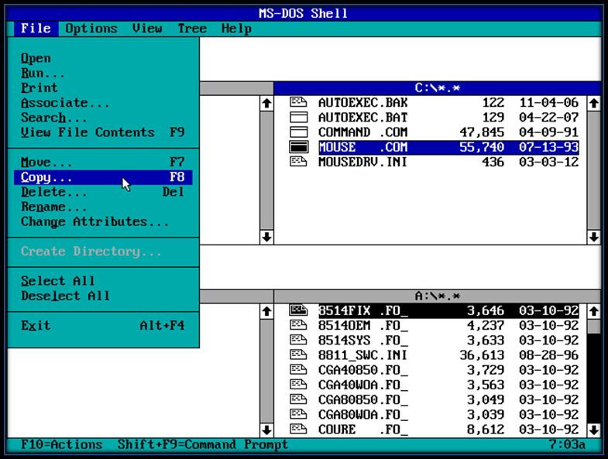Image resolution: width=608 pixels, height=459 pixels.
Task: Open the Tree menu
Action: coord(192,29)
